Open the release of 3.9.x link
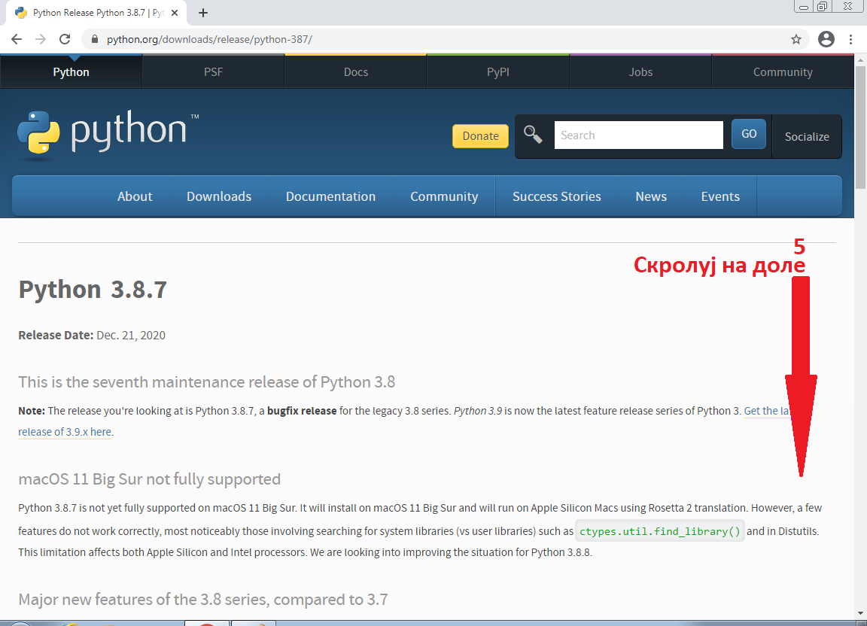The height and width of the screenshot is (626, 867). tap(65, 432)
